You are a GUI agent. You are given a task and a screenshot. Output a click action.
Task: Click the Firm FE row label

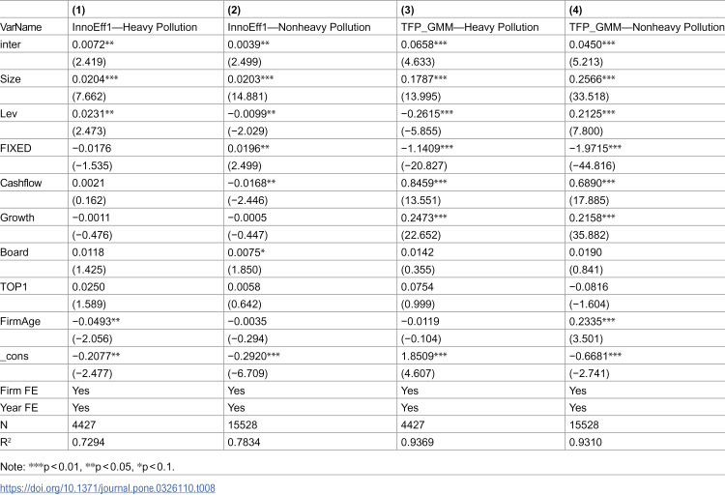coord(19,391)
